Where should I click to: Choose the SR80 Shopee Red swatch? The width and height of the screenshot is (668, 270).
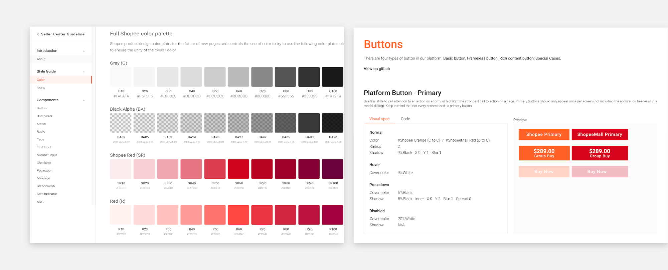point(285,169)
